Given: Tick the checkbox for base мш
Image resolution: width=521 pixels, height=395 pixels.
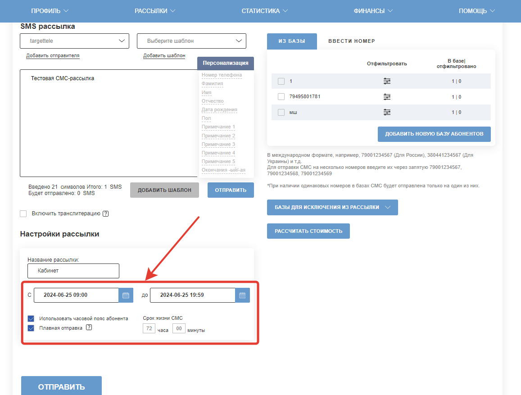Looking at the screenshot, I should [x=281, y=112].
